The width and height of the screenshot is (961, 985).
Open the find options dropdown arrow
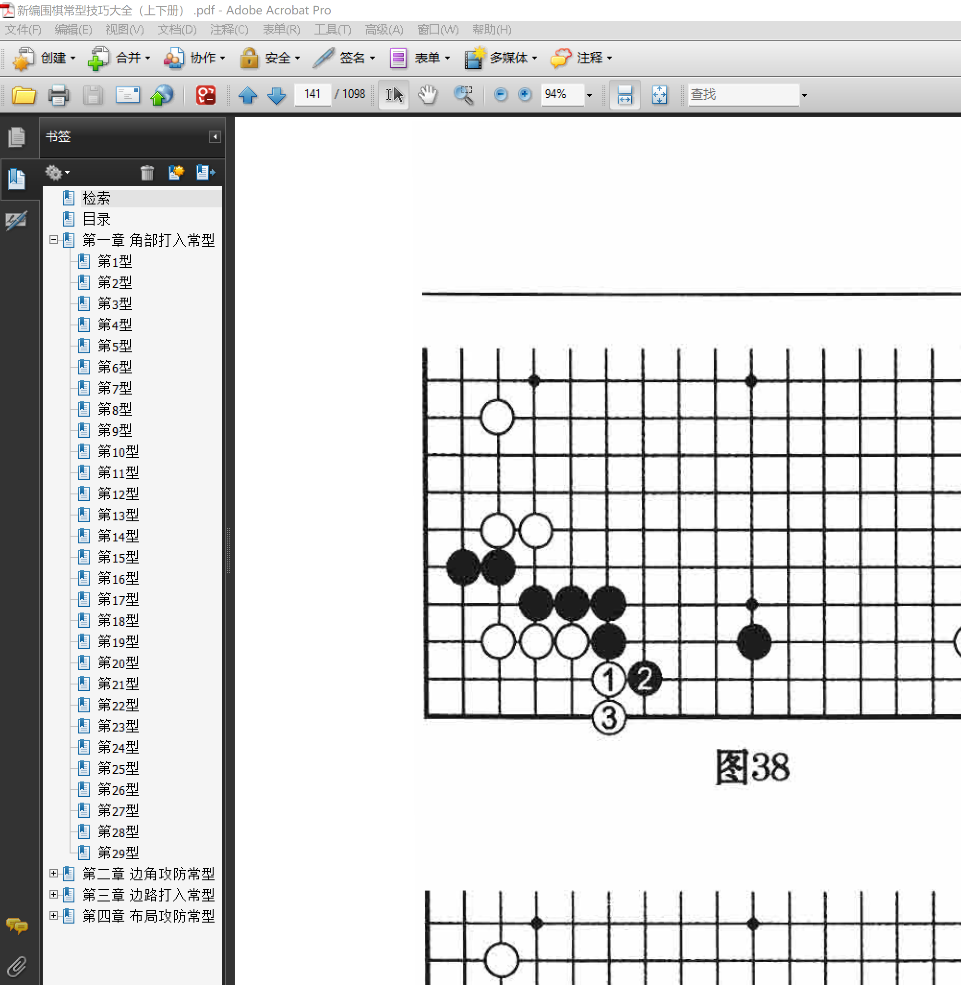(805, 95)
